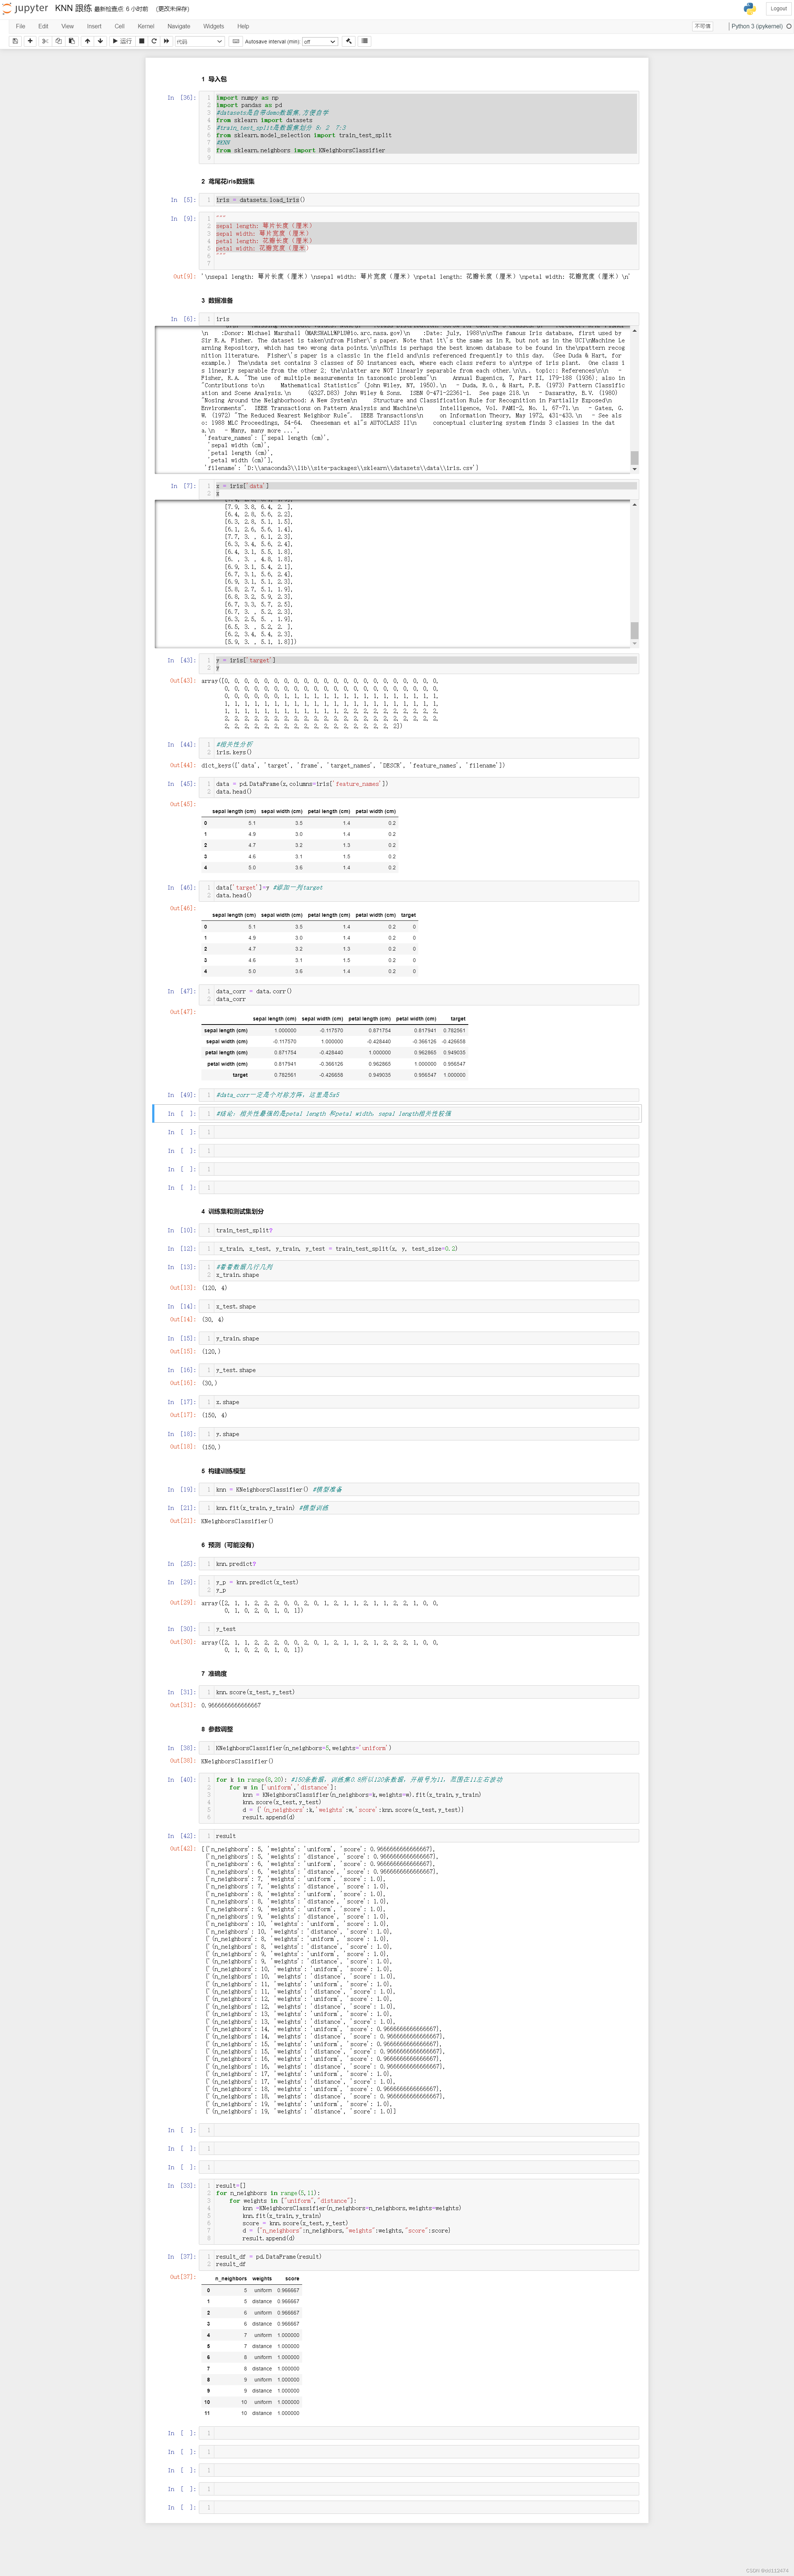Click the hammer icon in the toolbar
This screenshot has width=794, height=2576.
[x=348, y=41]
